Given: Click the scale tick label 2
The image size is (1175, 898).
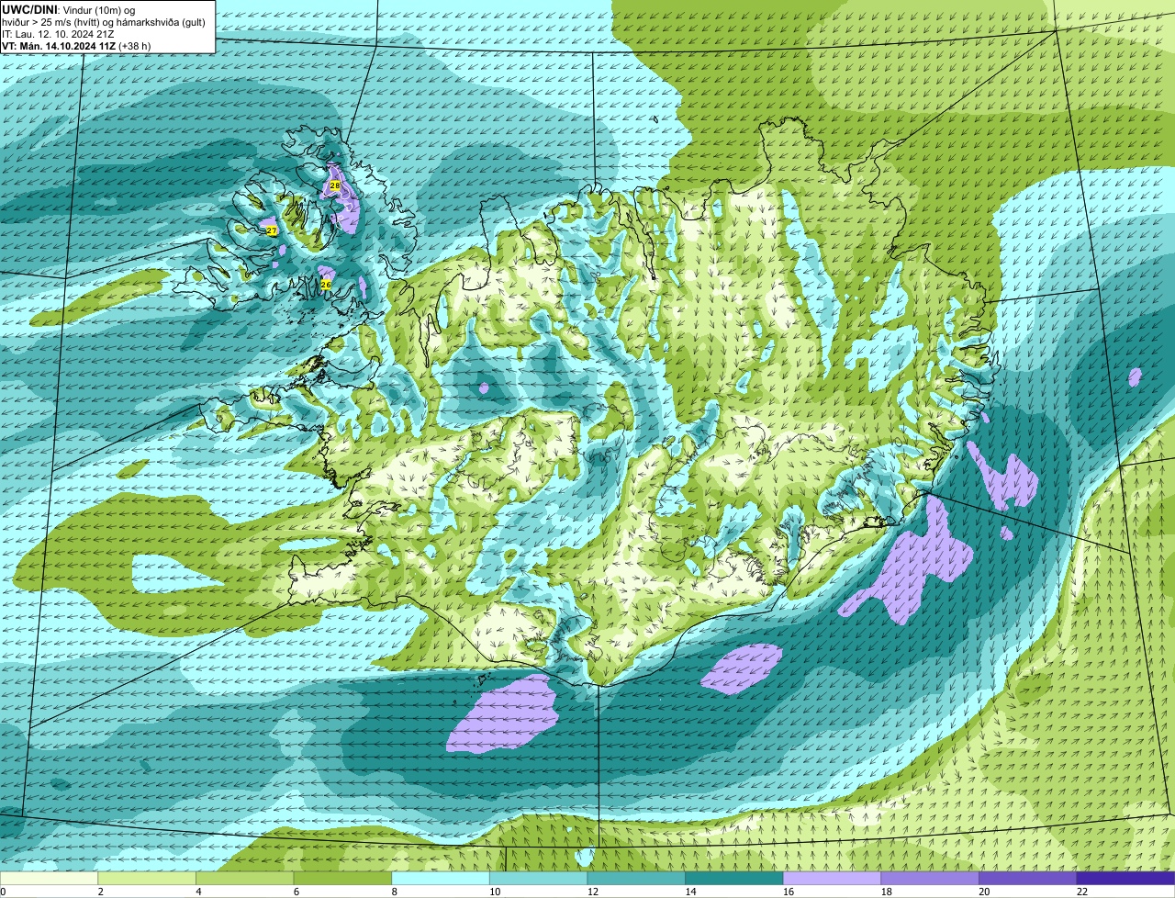Looking at the screenshot, I should click(x=99, y=892).
